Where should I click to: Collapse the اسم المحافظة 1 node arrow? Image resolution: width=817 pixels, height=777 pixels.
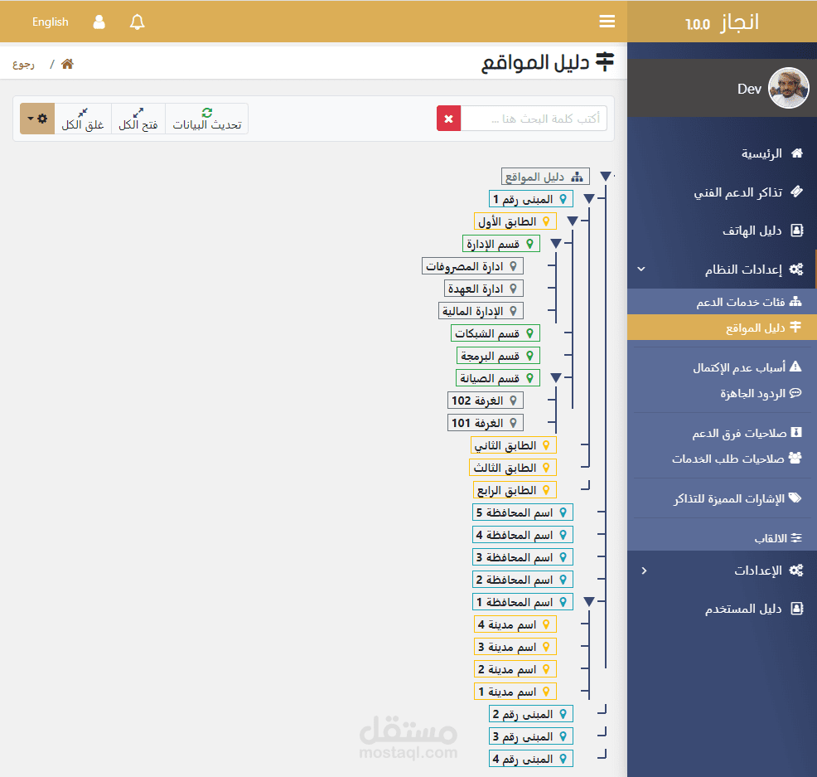tap(589, 602)
